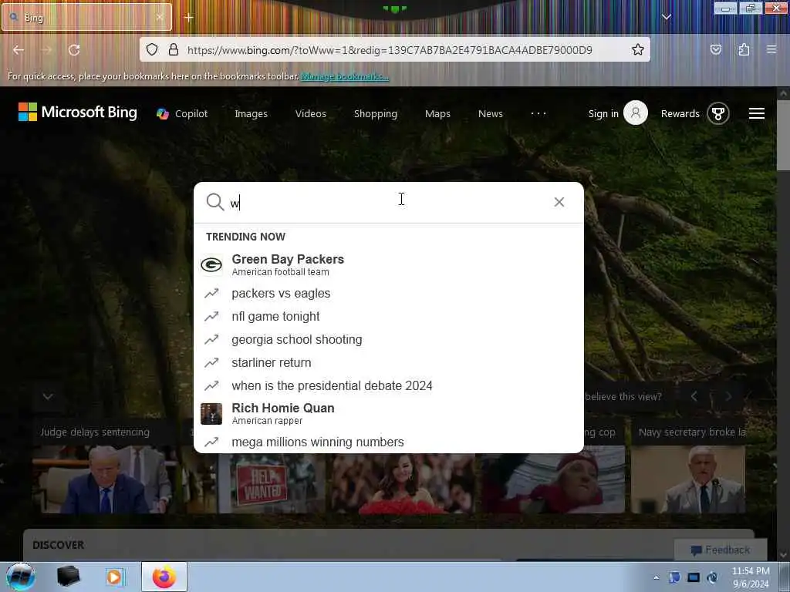This screenshot has width=790, height=592.
Task: Select Rich Homie Quan suggestion
Action: (389, 413)
